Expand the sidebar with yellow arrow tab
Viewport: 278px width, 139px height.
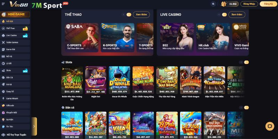coord(34,126)
